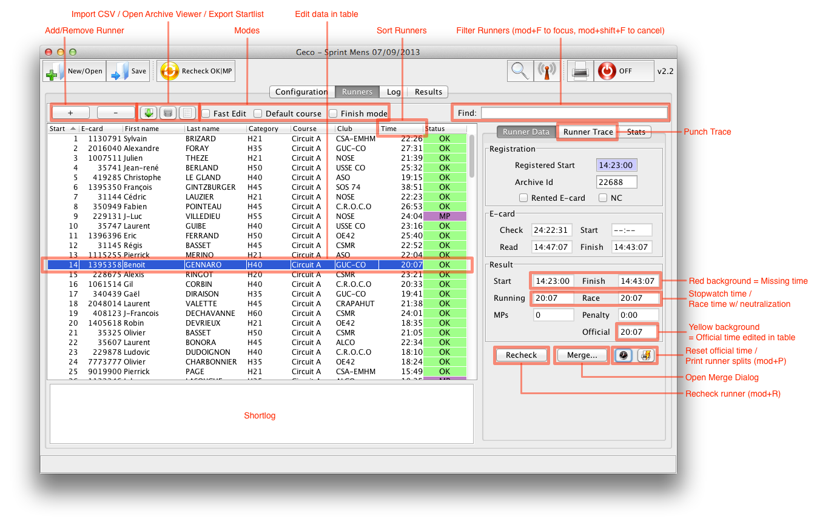Screen dimensions: 817x527
Task: Enable the Finish mode checkbox
Action: pos(334,113)
